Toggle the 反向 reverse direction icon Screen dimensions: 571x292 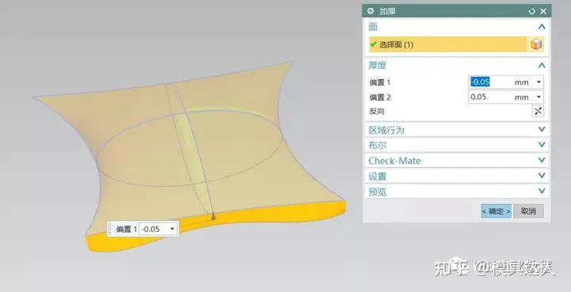pos(538,111)
